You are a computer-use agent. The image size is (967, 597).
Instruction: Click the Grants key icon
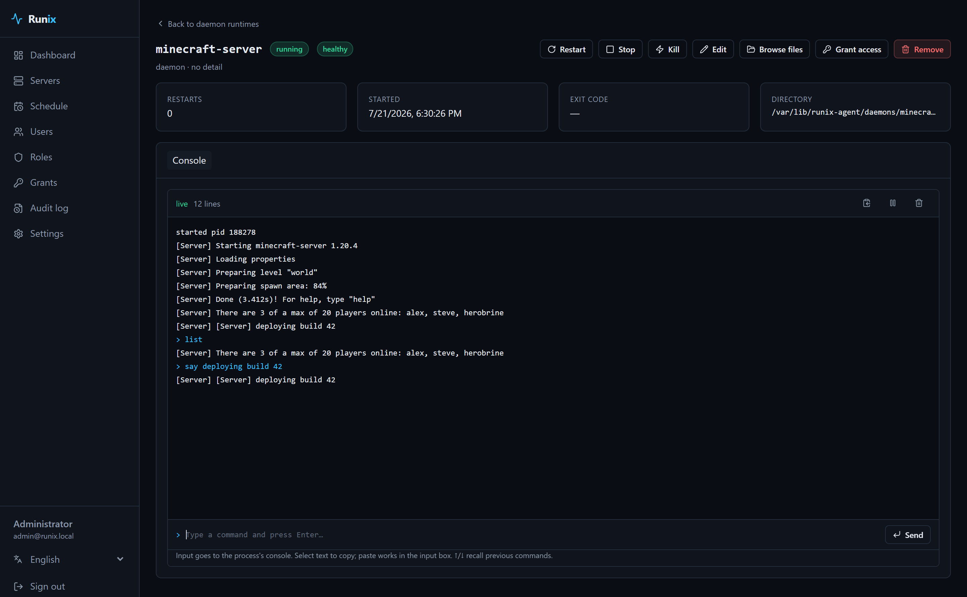point(18,182)
